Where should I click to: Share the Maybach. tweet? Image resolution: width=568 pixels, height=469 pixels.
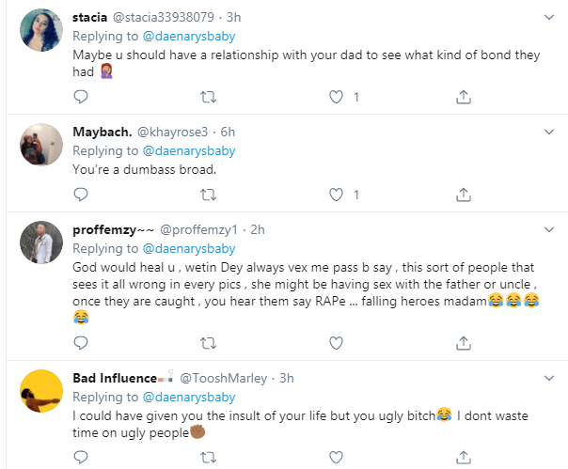click(x=463, y=195)
